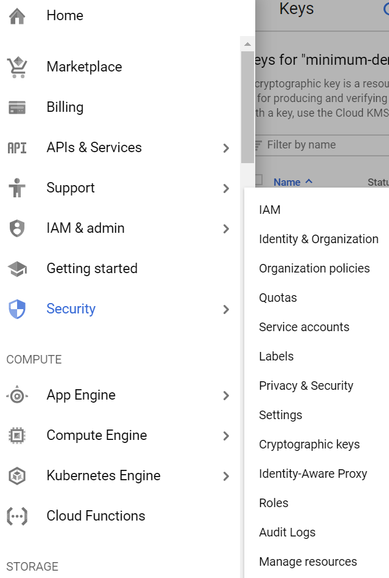
Task: Click the Home house icon
Action: [x=17, y=16]
